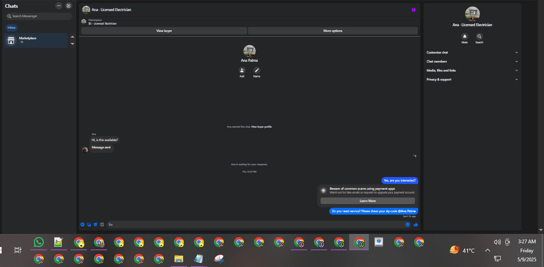
Task: Click the "$5 · Licensed Electrician" listing text
Action: pos(102,24)
